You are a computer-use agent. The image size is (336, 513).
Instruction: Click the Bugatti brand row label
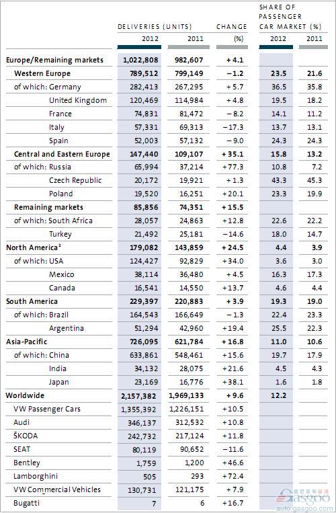26,503
